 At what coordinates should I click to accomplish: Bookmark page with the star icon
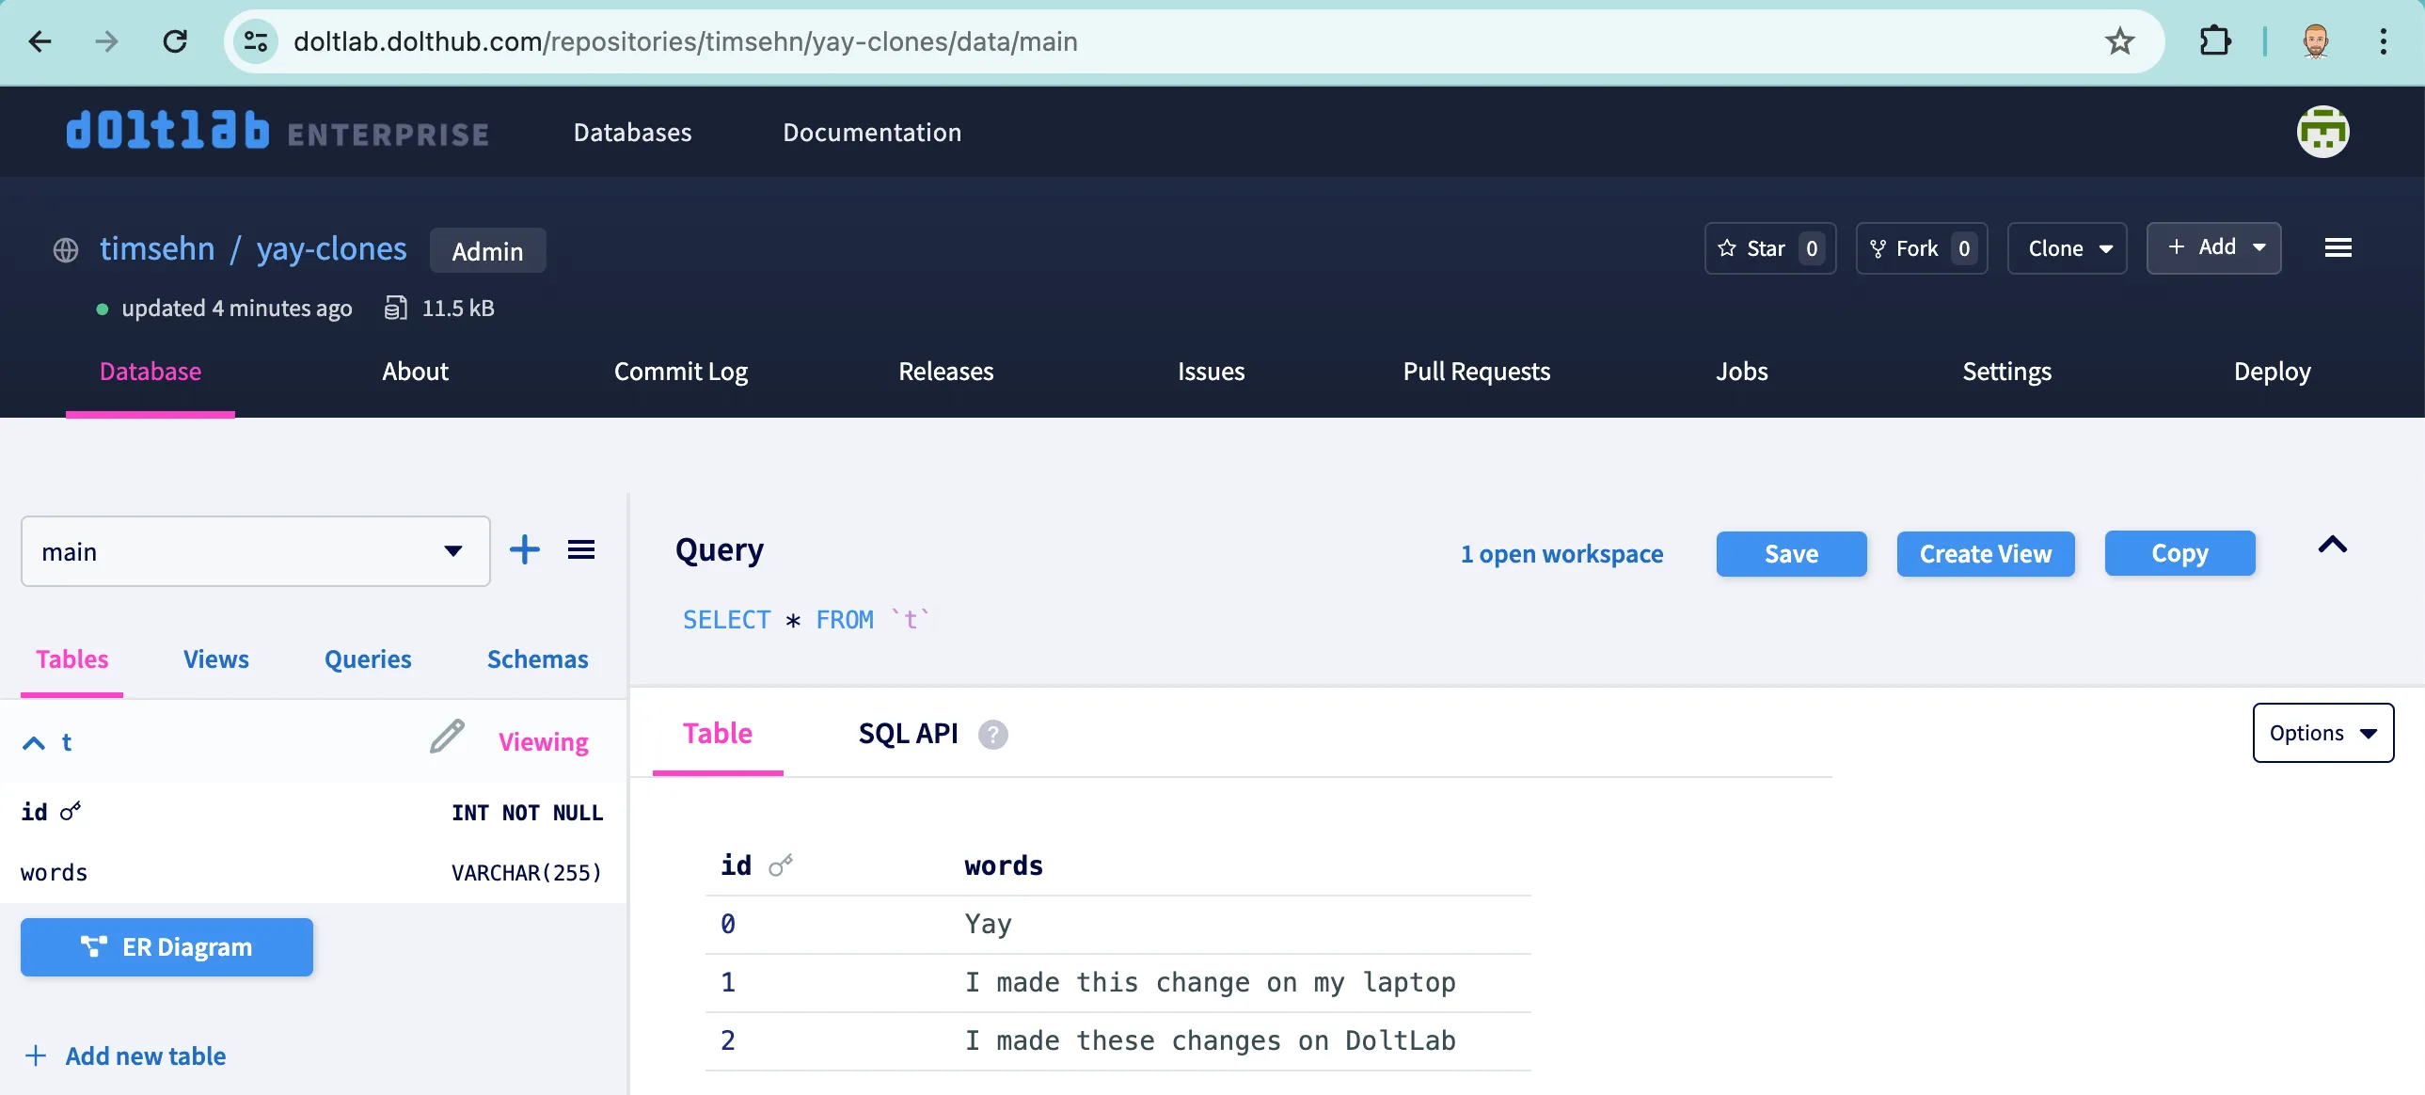coord(2119,41)
